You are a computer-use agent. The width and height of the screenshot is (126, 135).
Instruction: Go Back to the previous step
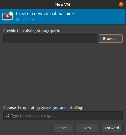tap(87, 128)
